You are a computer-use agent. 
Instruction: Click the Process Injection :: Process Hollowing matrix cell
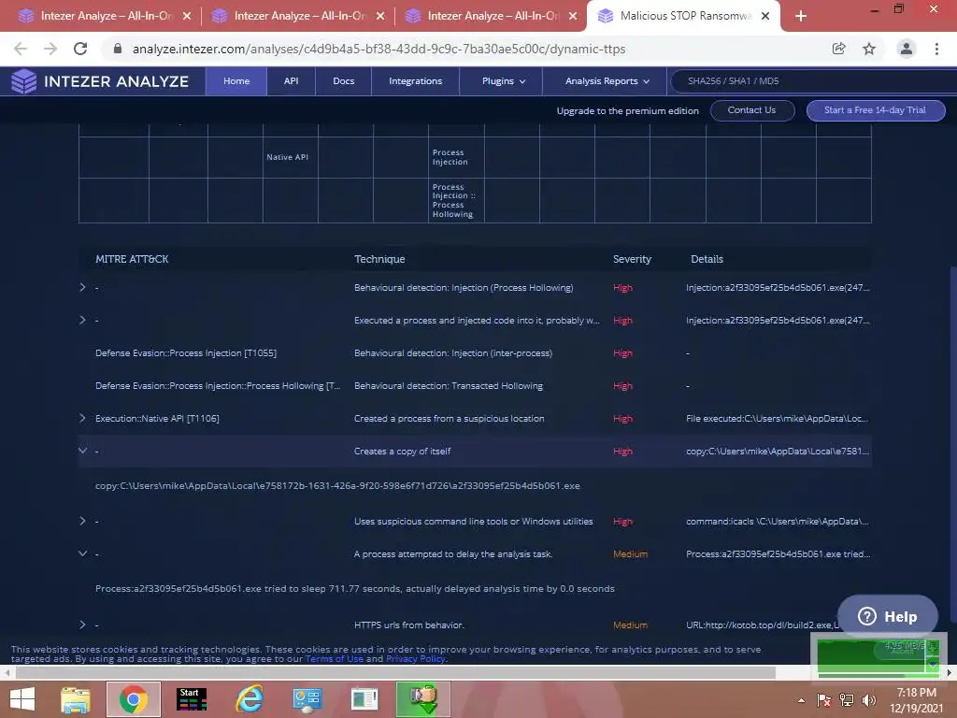(x=456, y=200)
